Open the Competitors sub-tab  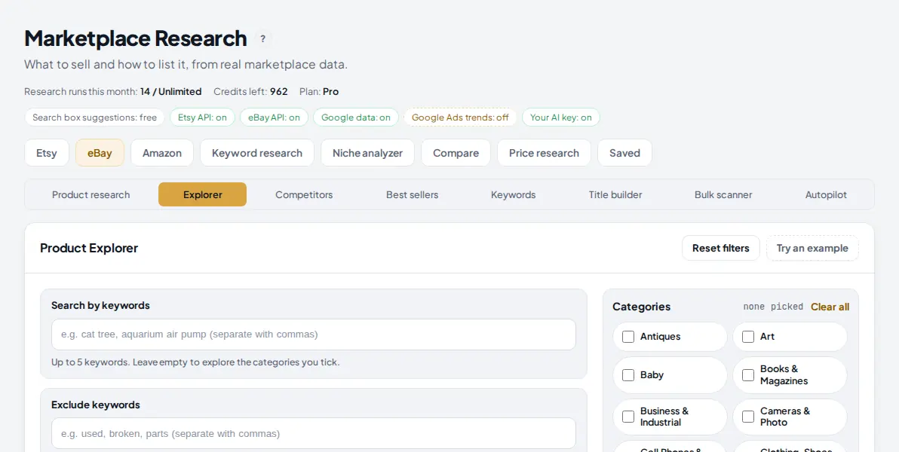pyautogui.click(x=304, y=195)
